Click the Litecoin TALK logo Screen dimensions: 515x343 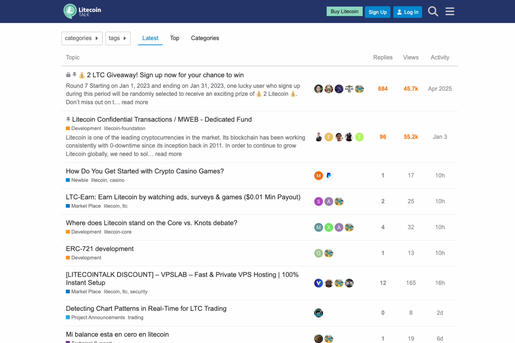[x=81, y=11]
